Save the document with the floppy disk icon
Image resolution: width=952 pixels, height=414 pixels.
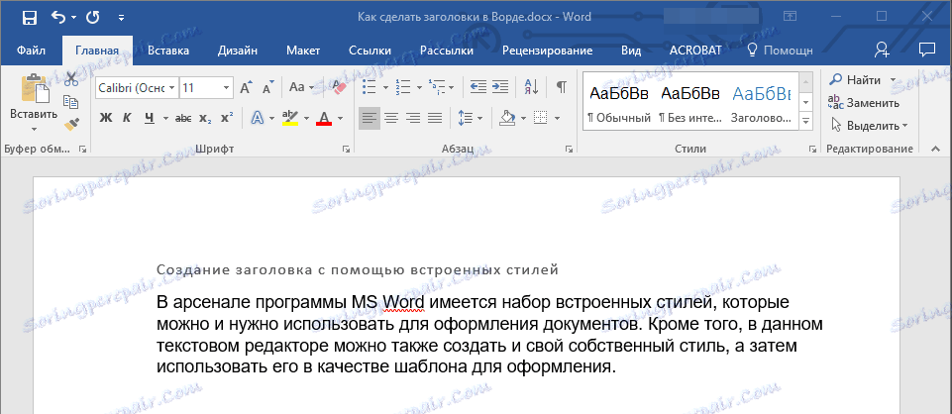(x=29, y=18)
